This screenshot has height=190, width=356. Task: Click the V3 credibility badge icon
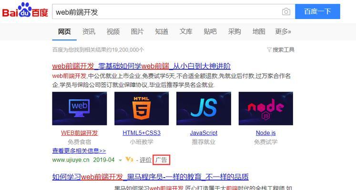tap(129, 160)
